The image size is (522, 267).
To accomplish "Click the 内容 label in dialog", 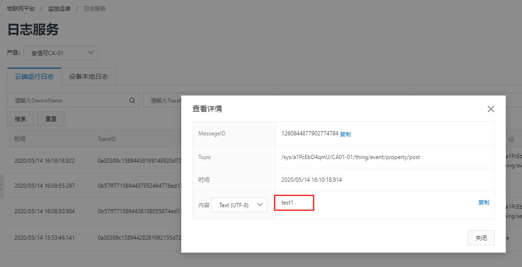I will pos(204,205).
